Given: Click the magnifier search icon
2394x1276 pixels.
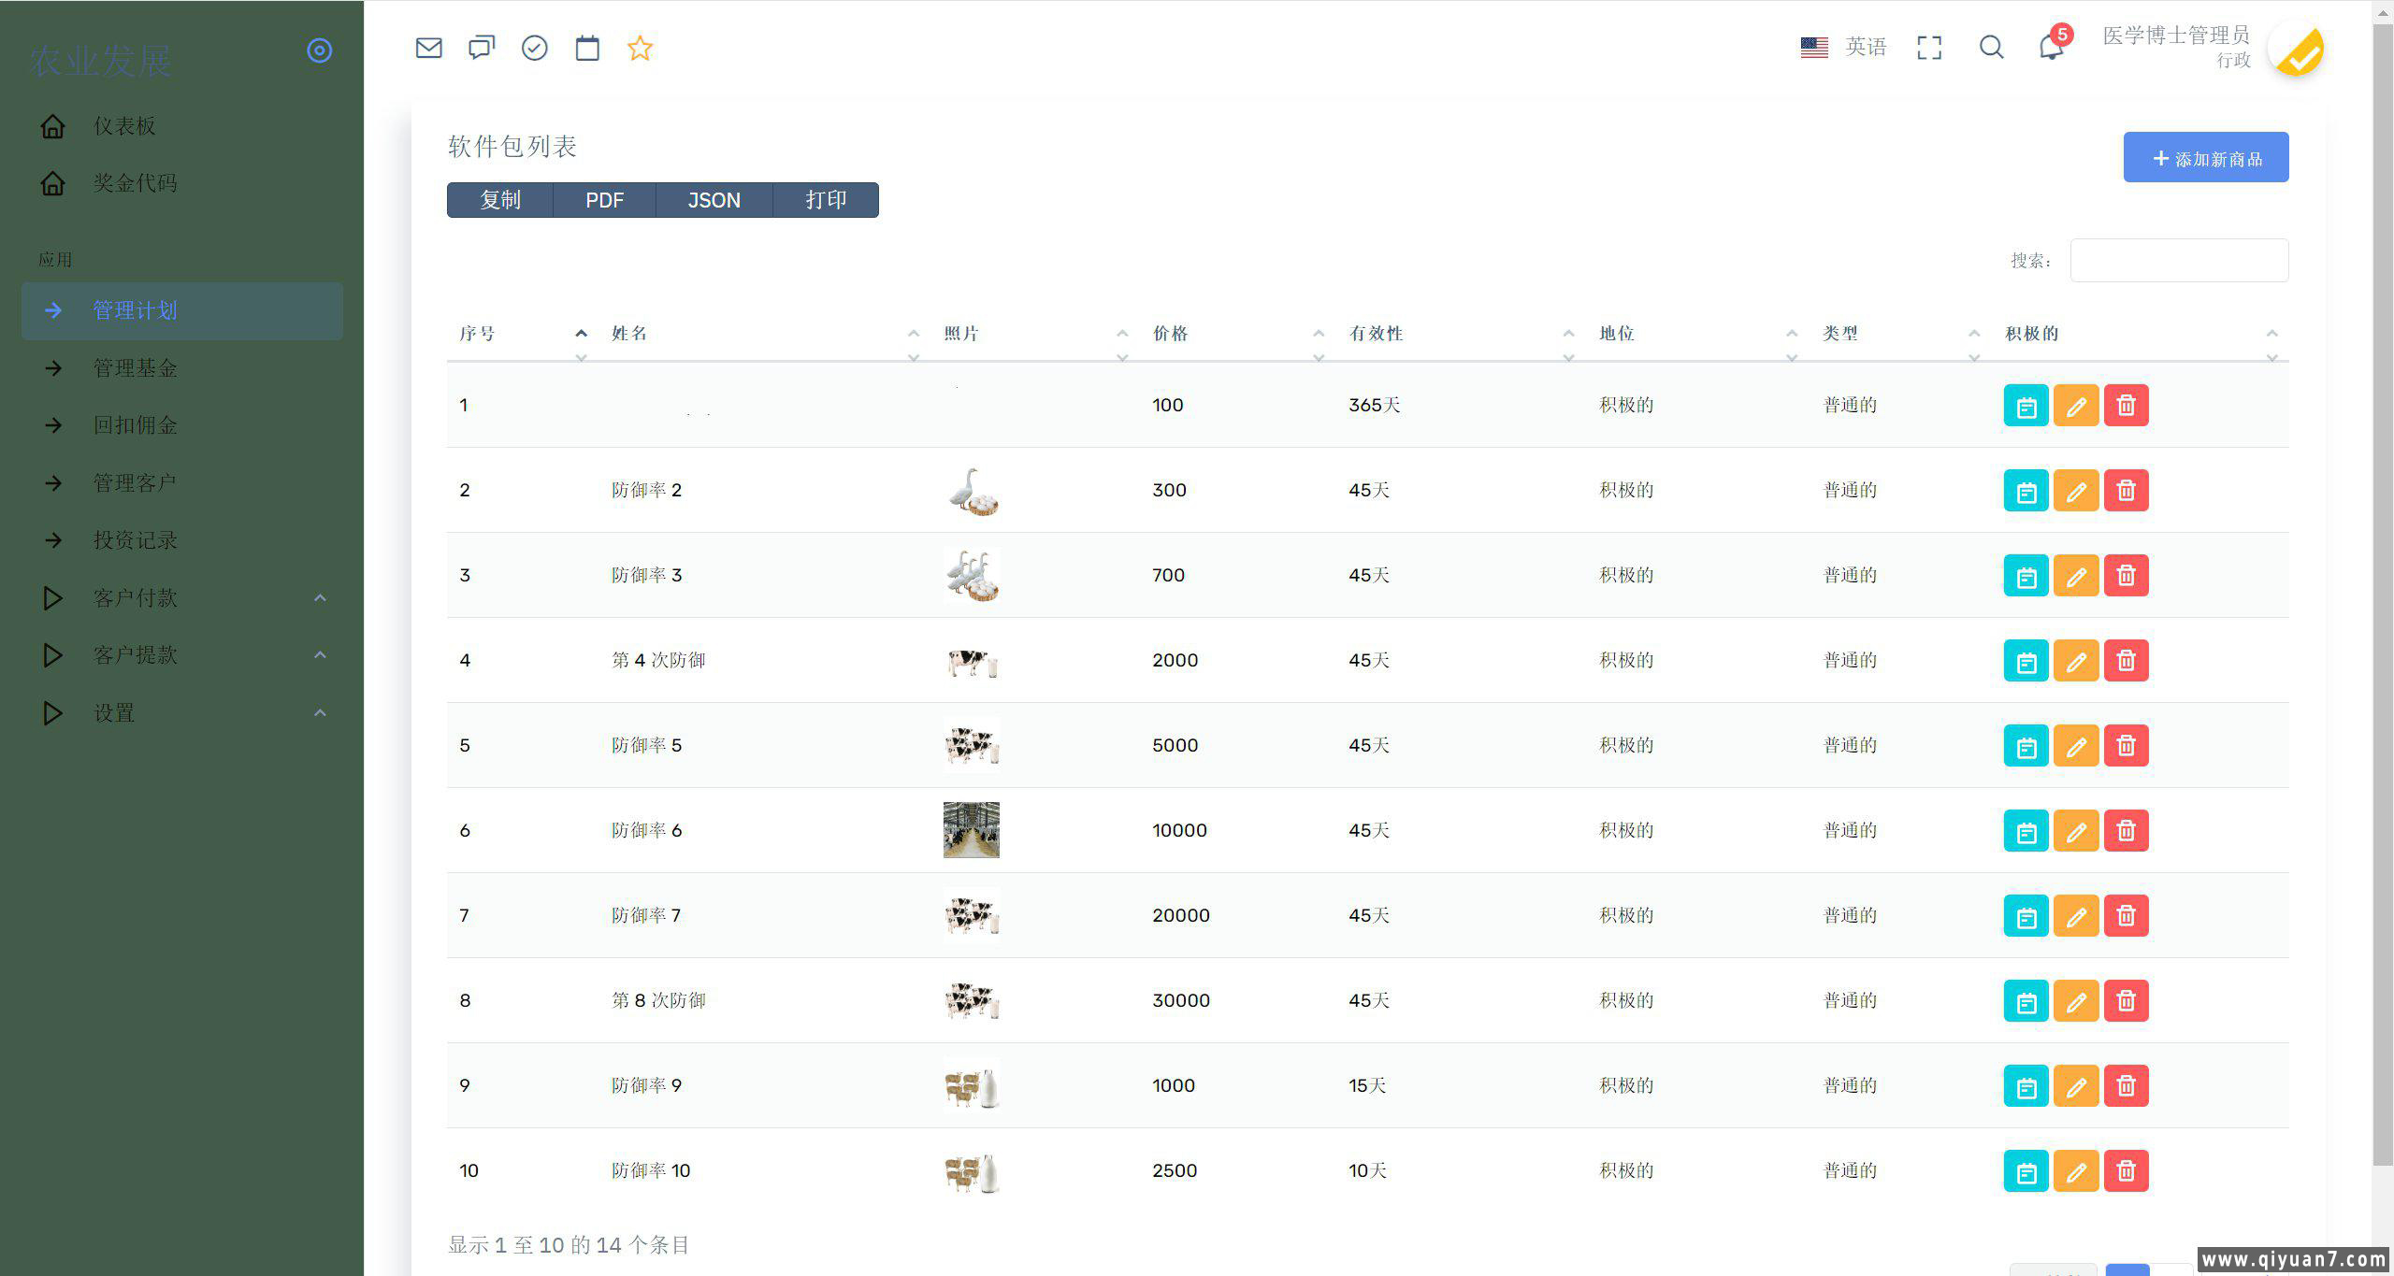Looking at the screenshot, I should (x=1991, y=48).
